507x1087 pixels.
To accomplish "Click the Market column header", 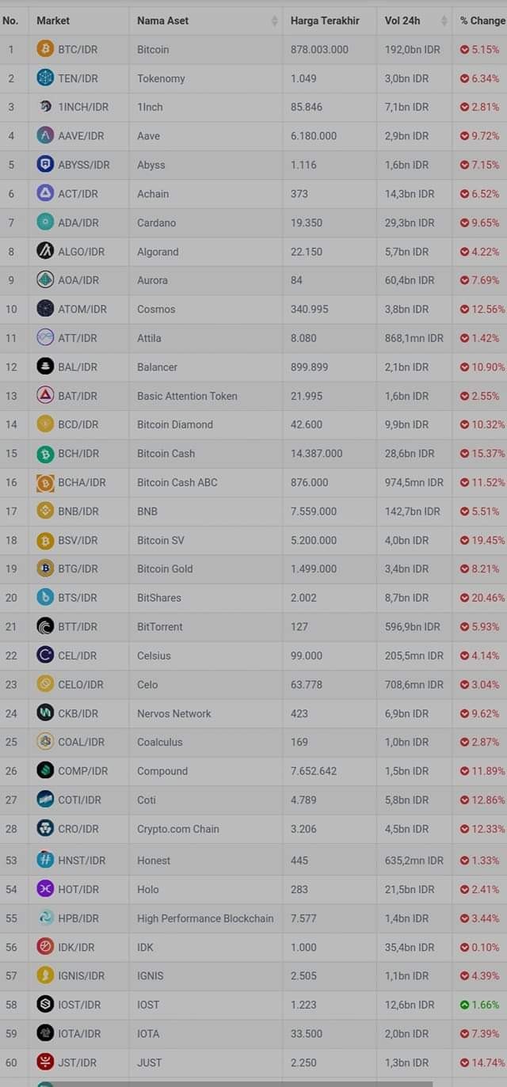I will pos(53,21).
